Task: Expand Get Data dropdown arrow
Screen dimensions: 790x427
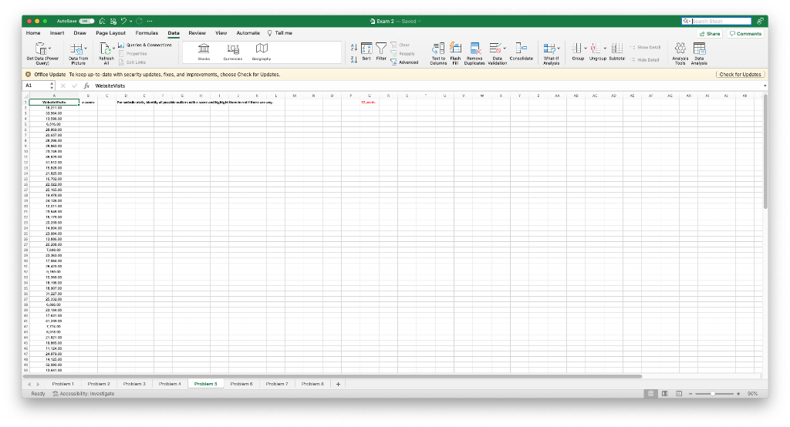Action: pyautogui.click(x=49, y=49)
